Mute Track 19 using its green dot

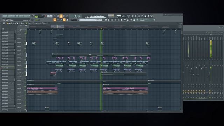[25, 48]
